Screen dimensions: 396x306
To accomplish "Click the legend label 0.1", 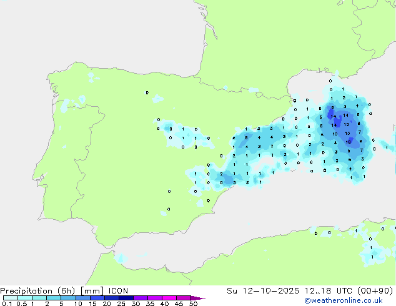I will [x=6, y=304].
